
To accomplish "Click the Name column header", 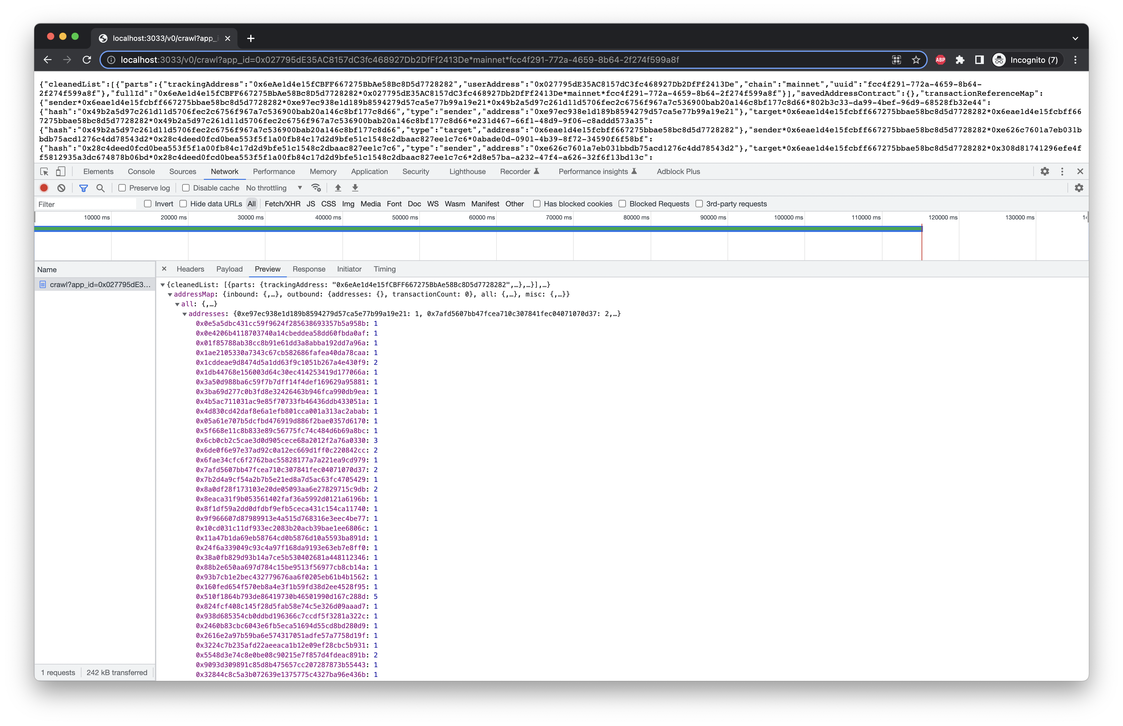I will (95, 269).
